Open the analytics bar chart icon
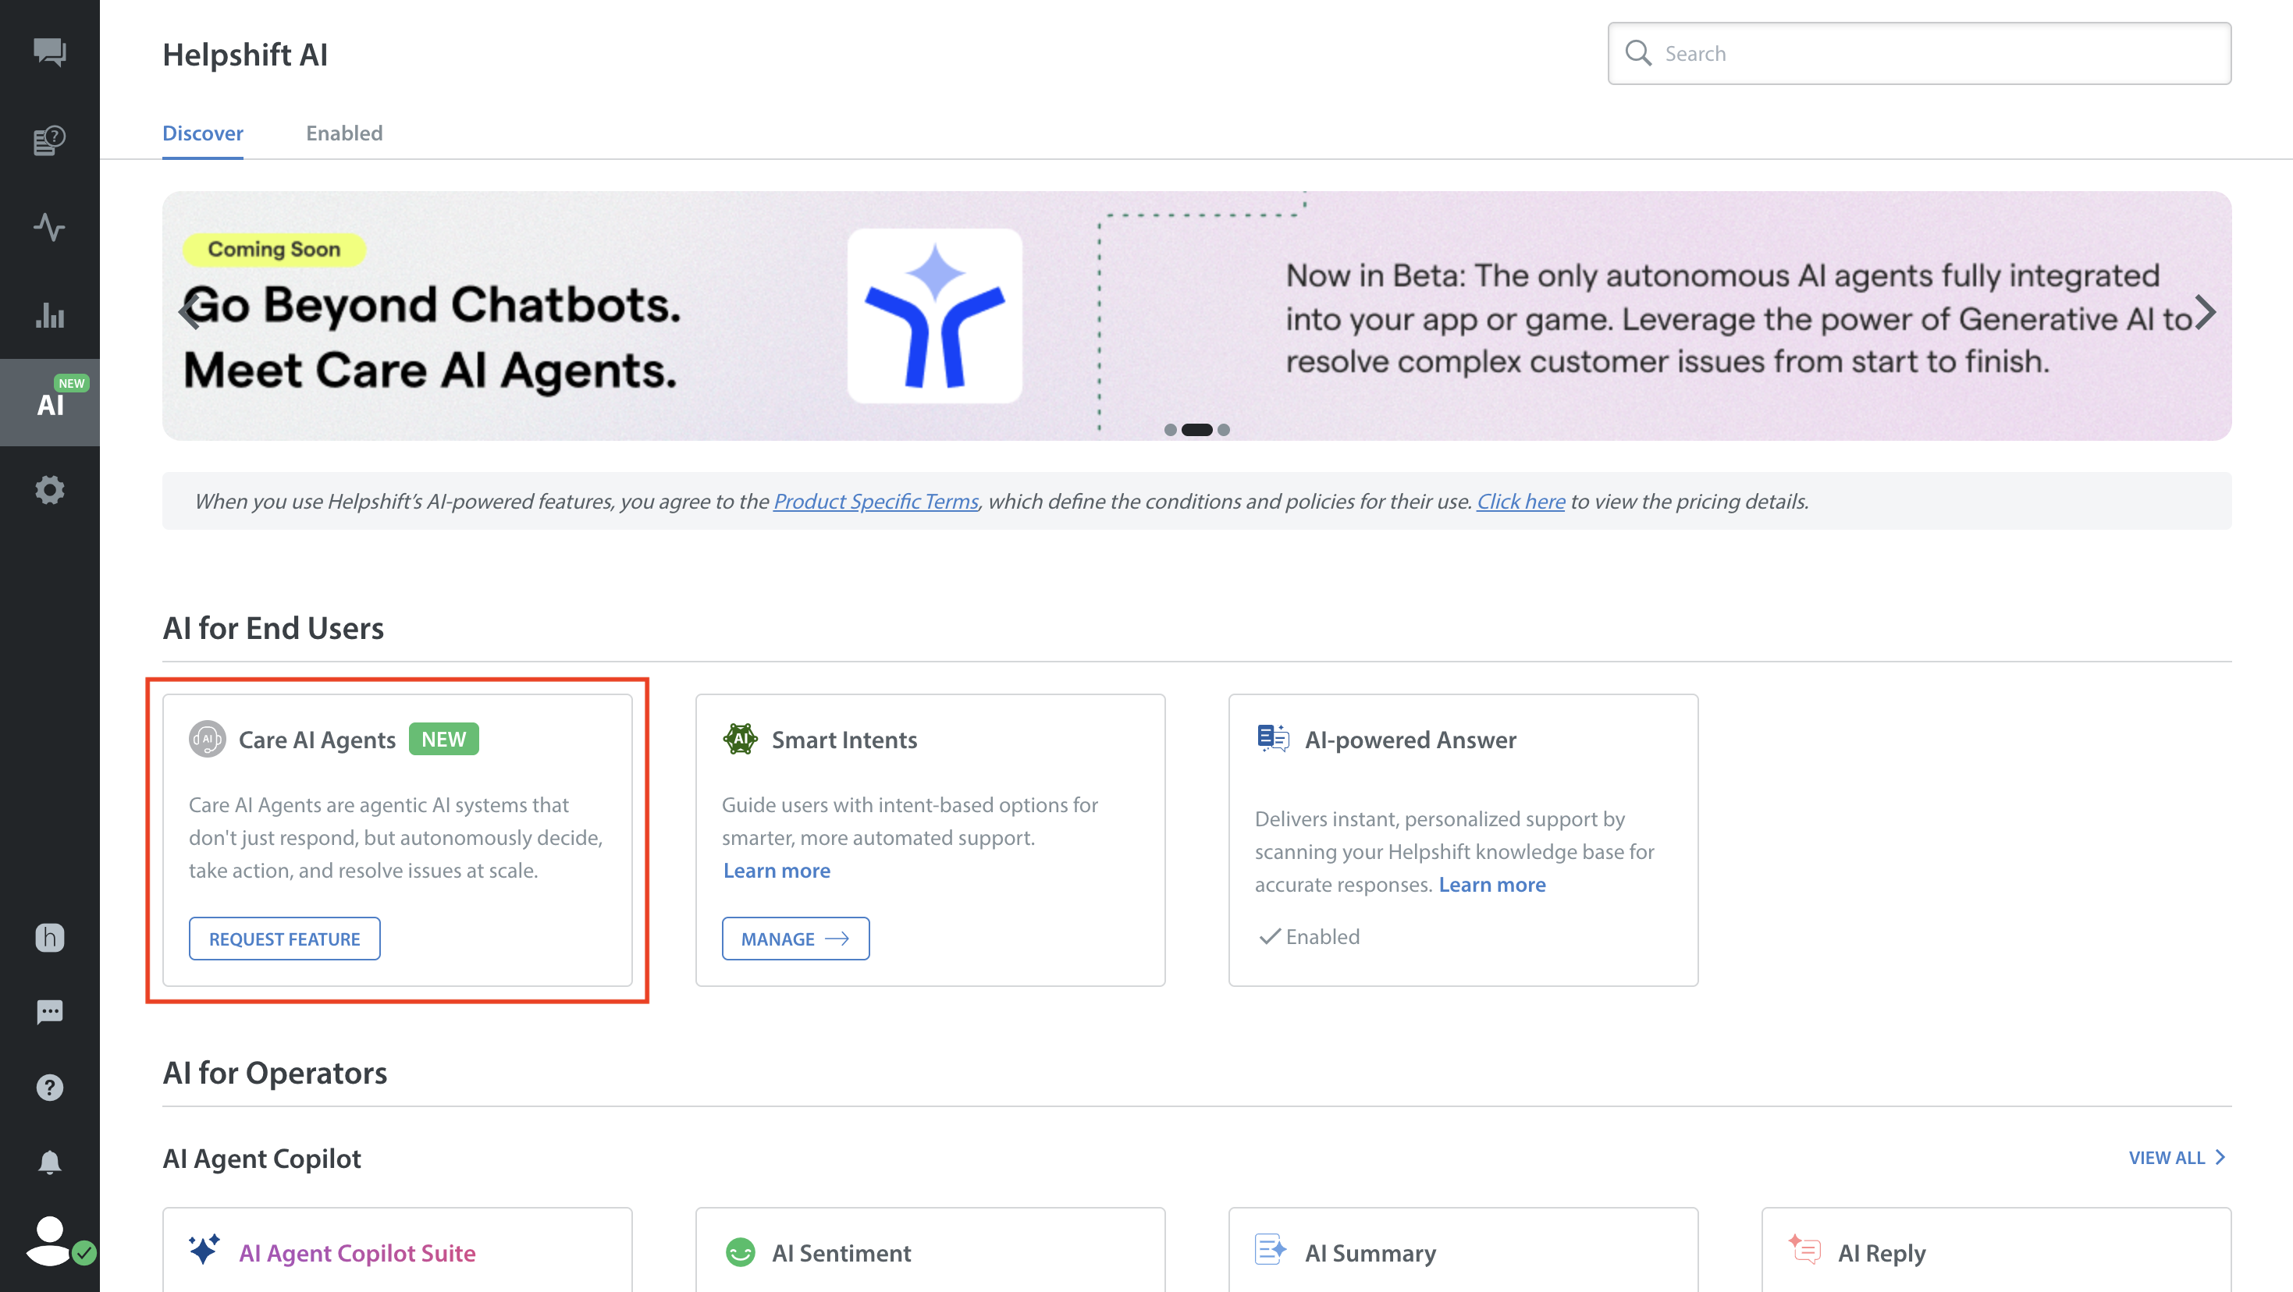This screenshot has width=2293, height=1292. pos(50,315)
